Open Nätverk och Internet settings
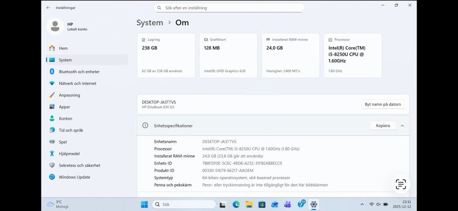The width and height of the screenshot is (458, 211). point(77,83)
